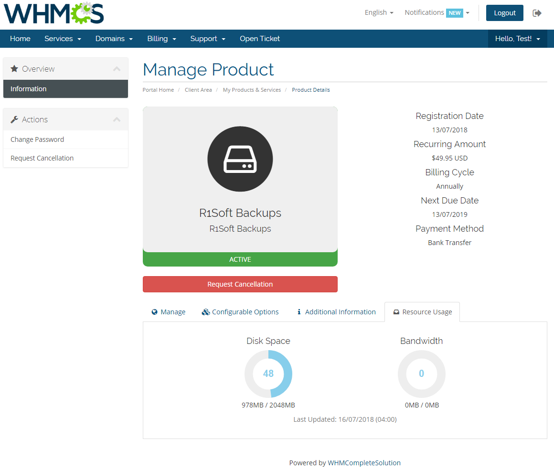Screen dimensions: 554x471
Task: Collapse the Overview sidebar panel chevron
Action: (117, 69)
